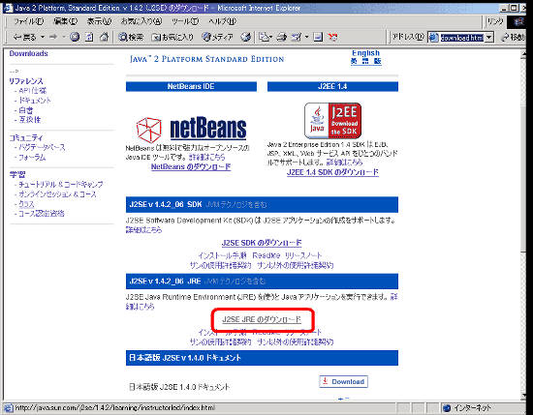Open the ツール(T) menu
Screen dimensions: 533x415
185,21
